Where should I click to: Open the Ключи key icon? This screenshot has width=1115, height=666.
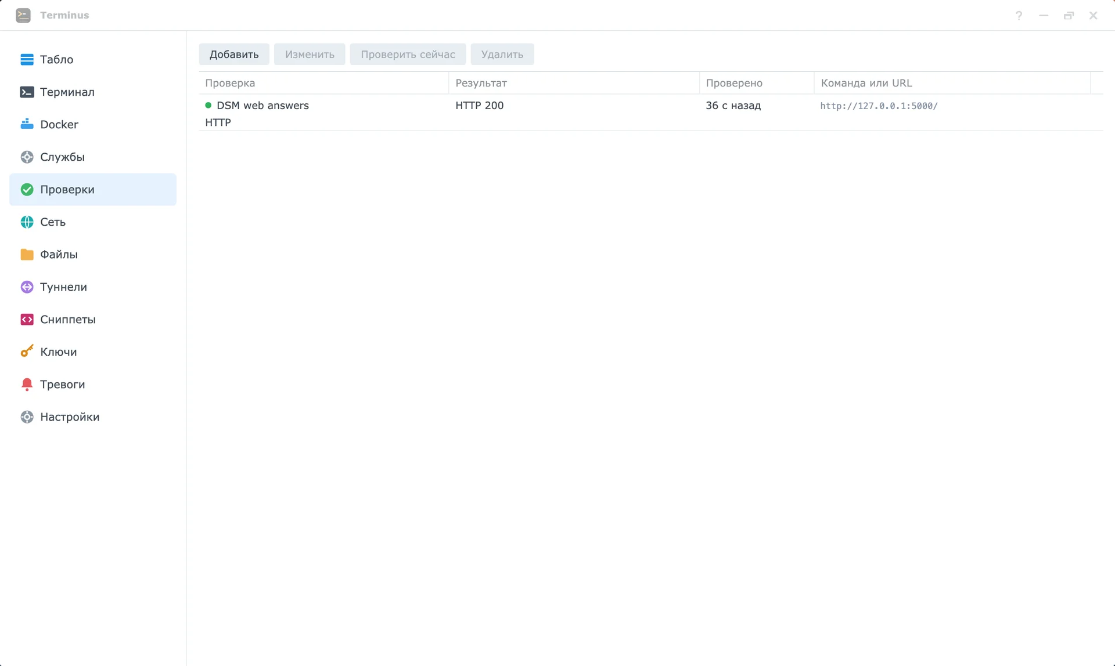pyautogui.click(x=27, y=352)
